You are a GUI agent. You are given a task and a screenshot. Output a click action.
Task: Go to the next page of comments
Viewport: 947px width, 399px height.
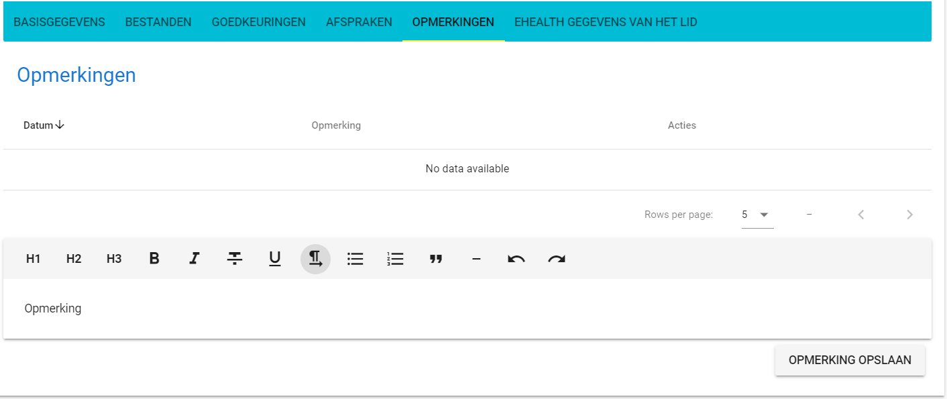[909, 214]
